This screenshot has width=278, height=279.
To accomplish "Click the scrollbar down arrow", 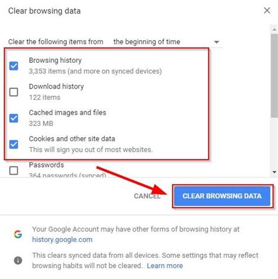I will [274, 172].
